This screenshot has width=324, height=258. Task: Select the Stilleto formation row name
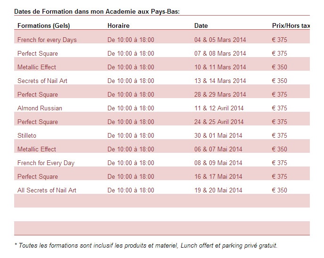[27, 135]
